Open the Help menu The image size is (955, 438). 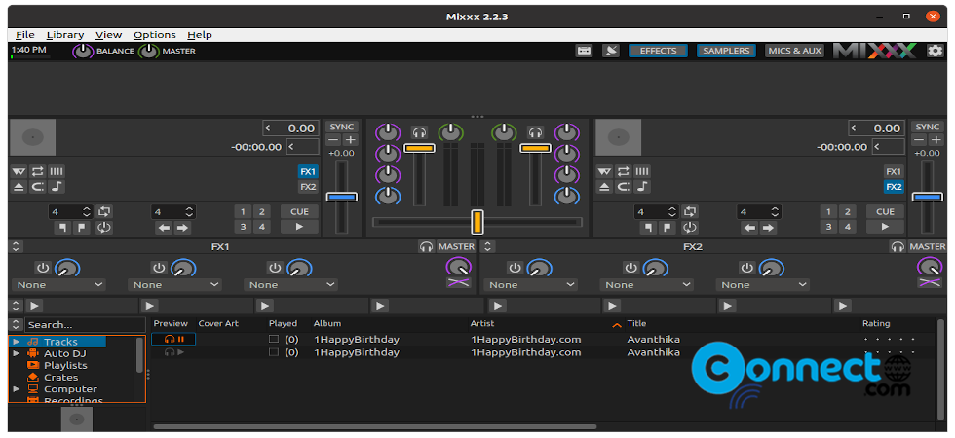pos(200,35)
